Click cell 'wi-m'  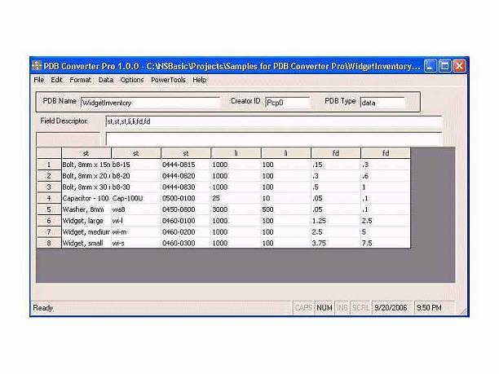click(136, 232)
